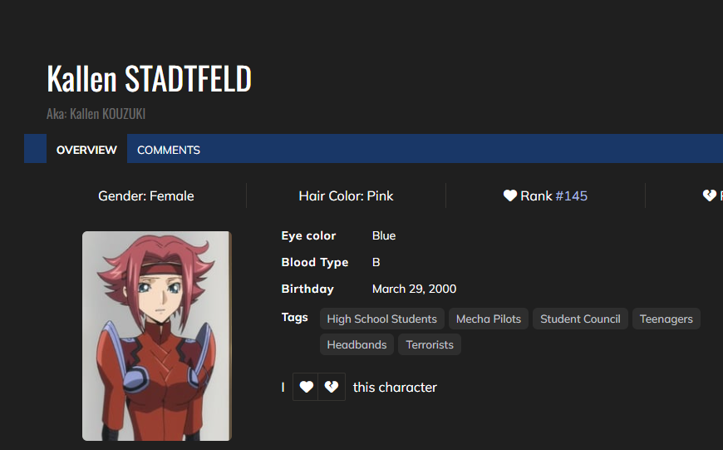Click the Student Council tag
The height and width of the screenshot is (450, 723).
tap(580, 319)
